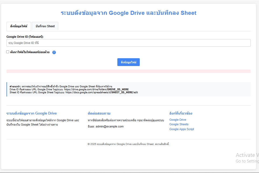Click the © 2025 copyright line
The image size is (259, 173).
[x=128, y=144]
